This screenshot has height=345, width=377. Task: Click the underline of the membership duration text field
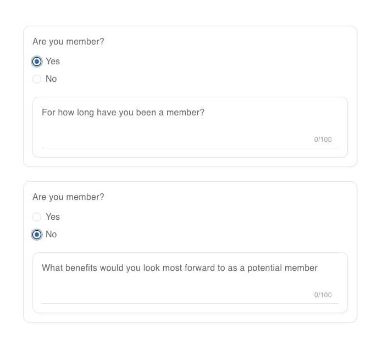click(x=190, y=148)
